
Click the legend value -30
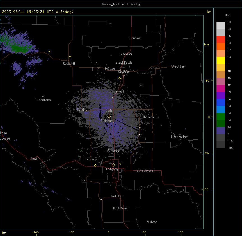[230, 148]
